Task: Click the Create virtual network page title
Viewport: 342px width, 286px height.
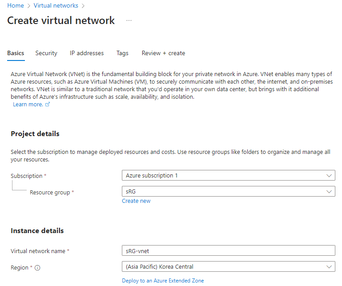Action: [x=61, y=20]
